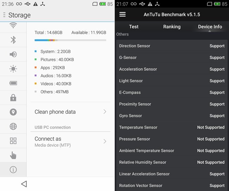The height and width of the screenshot is (191, 229).
Task: Switch to the Ranking tab
Action: (172, 26)
